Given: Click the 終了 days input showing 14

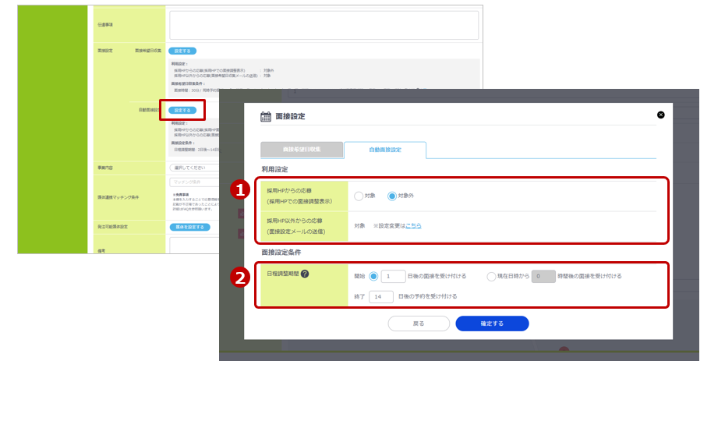Looking at the screenshot, I should pos(381,296).
